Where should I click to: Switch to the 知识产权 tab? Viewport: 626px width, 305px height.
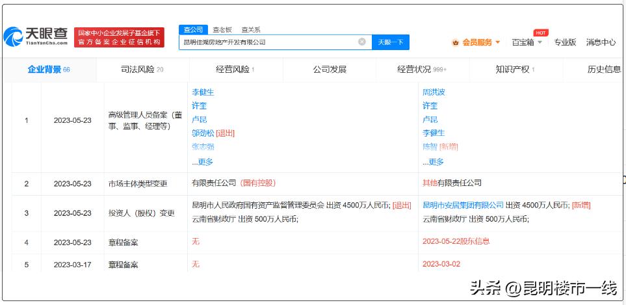(x=515, y=70)
